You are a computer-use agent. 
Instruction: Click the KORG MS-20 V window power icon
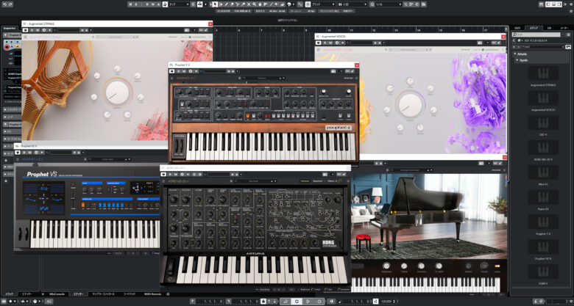163,174
